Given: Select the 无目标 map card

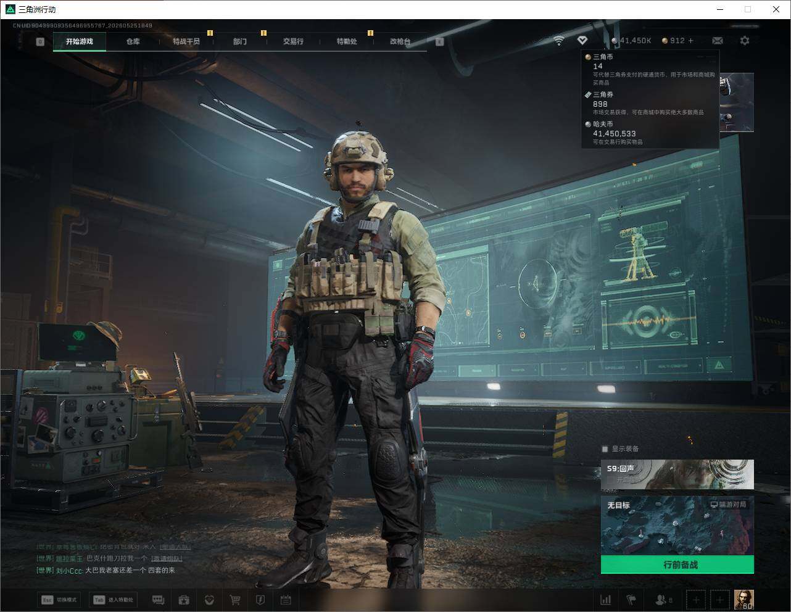Looking at the screenshot, I should (x=677, y=525).
